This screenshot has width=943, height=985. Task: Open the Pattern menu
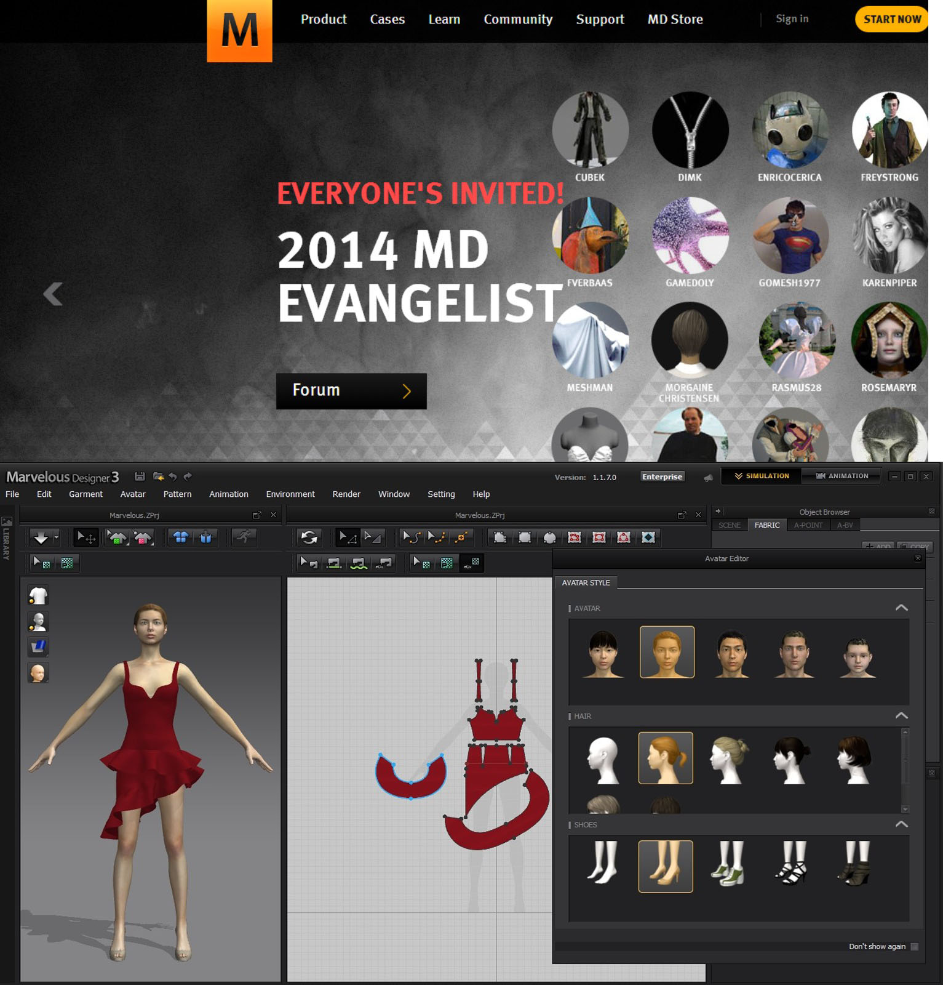[x=177, y=494]
